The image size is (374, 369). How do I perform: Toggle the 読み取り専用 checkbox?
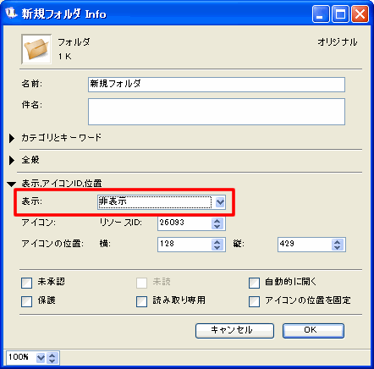pos(141,301)
